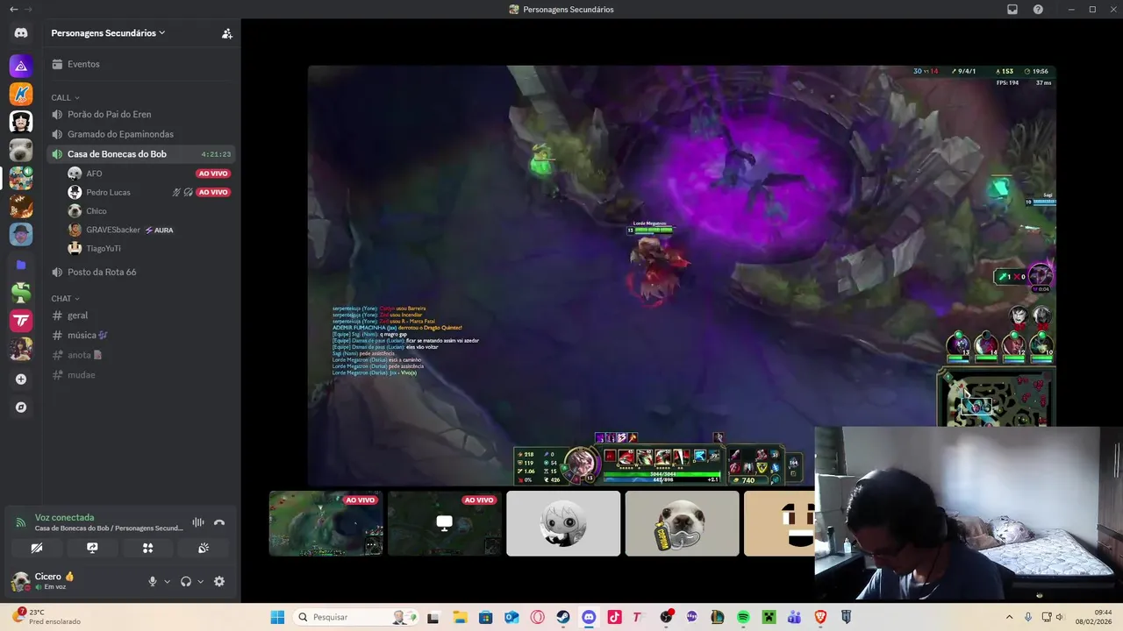The height and width of the screenshot is (631, 1123).
Task: Open the Discord inbox icon in title bar
Action: click(x=1012, y=9)
